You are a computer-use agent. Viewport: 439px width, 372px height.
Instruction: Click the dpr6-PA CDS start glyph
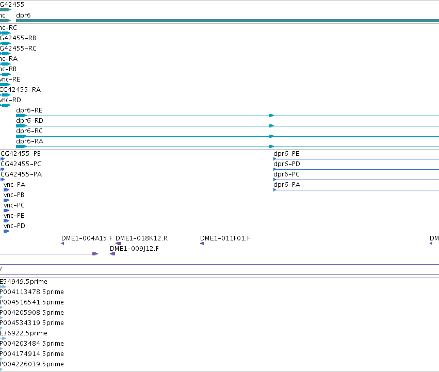(275, 190)
